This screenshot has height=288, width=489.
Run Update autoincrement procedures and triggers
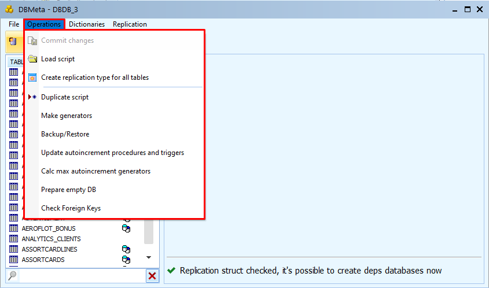pos(112,153)
